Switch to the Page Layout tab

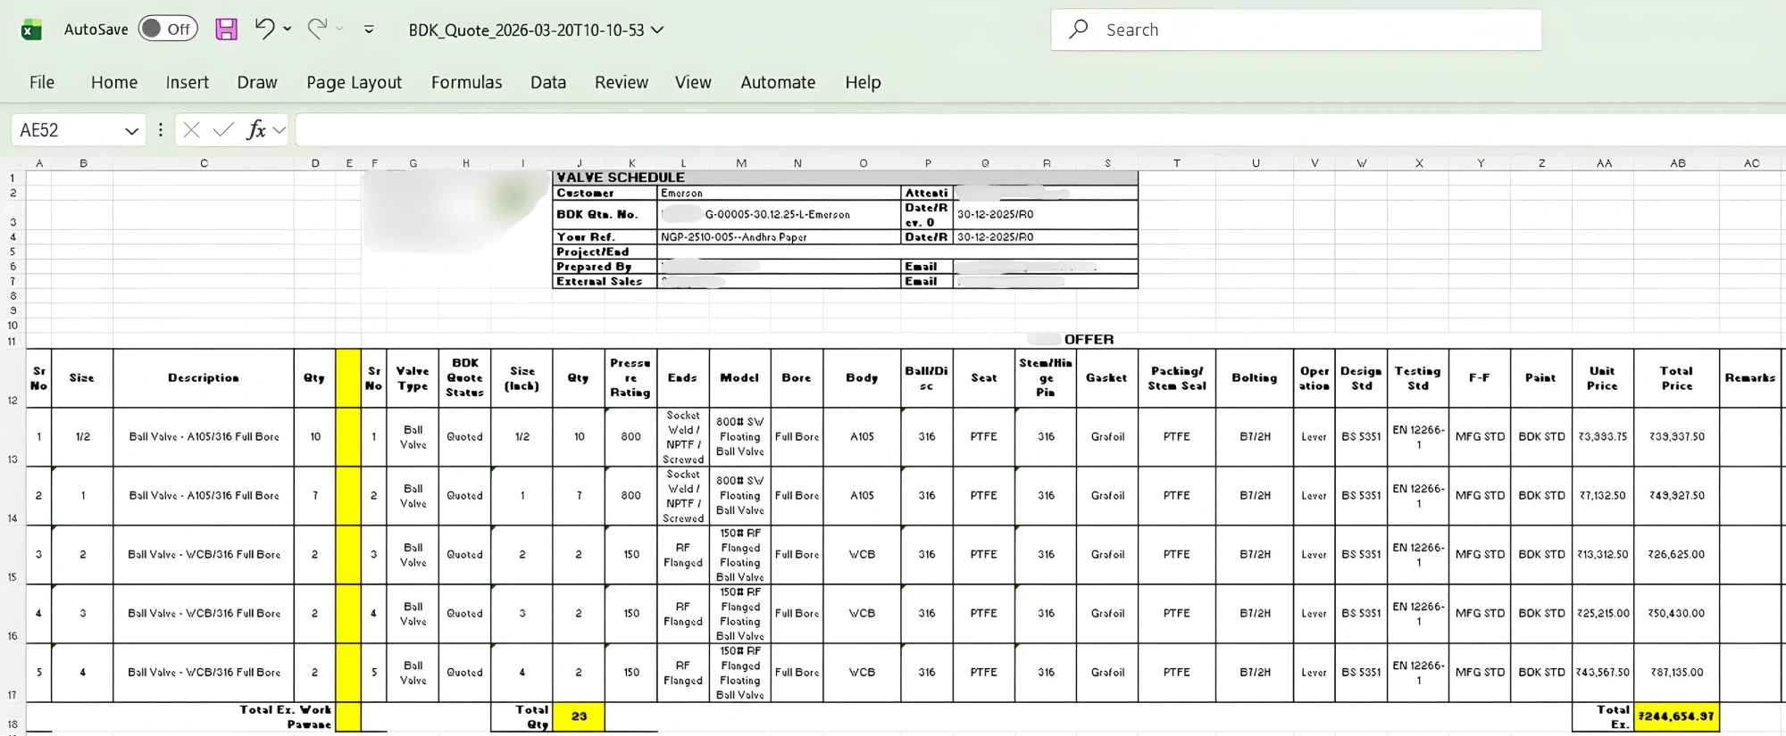click(x=354, y=82)
